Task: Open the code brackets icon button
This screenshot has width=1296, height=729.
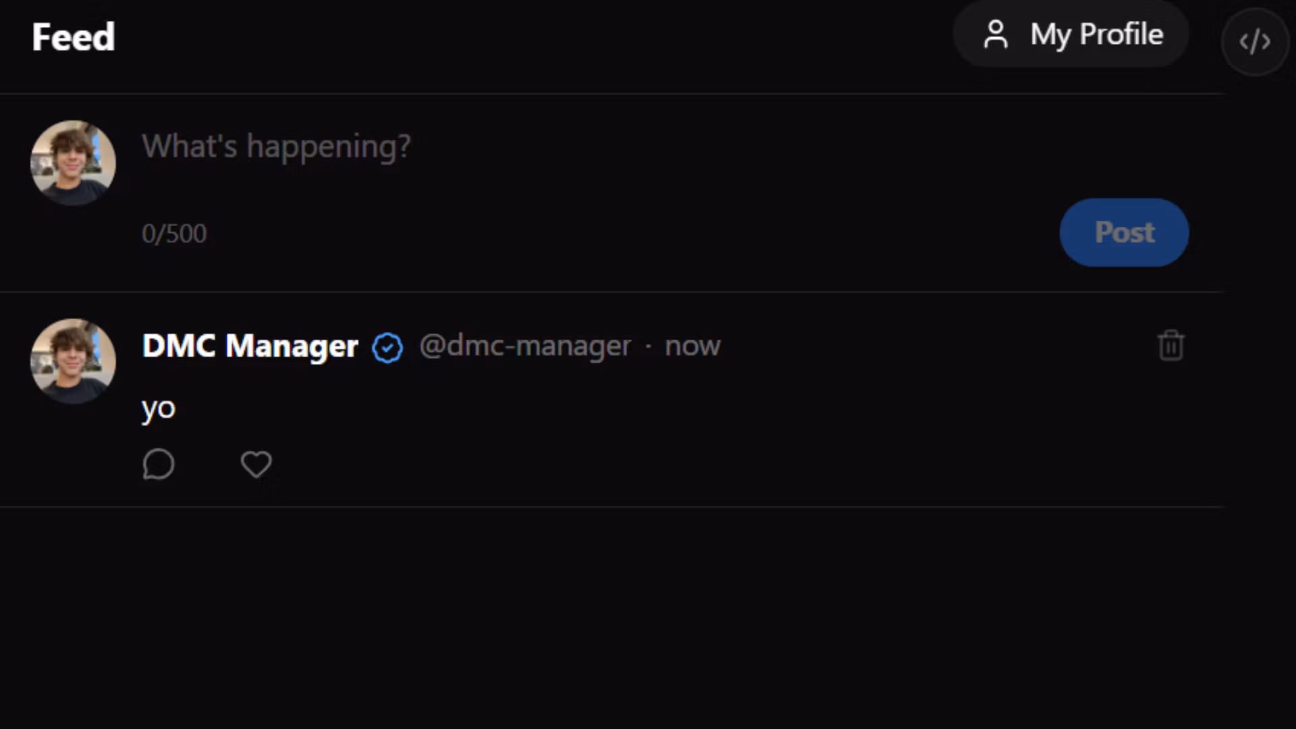Action: click(1255, 42)
